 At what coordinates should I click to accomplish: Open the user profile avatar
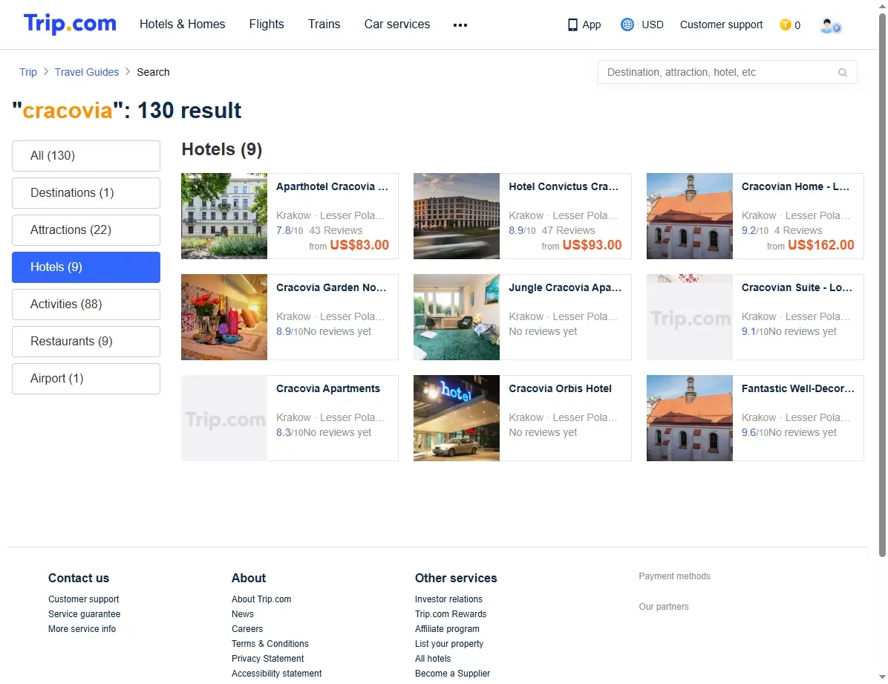click(830, 25)
